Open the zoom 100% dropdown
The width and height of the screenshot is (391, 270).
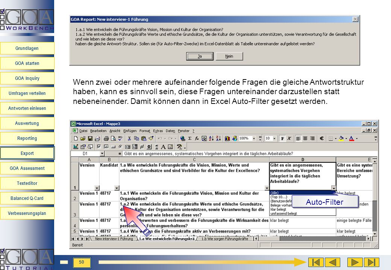[254, 138]
